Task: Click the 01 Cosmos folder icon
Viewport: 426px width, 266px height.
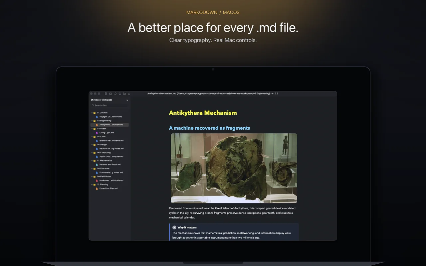Action: click(x=95, y=113)
